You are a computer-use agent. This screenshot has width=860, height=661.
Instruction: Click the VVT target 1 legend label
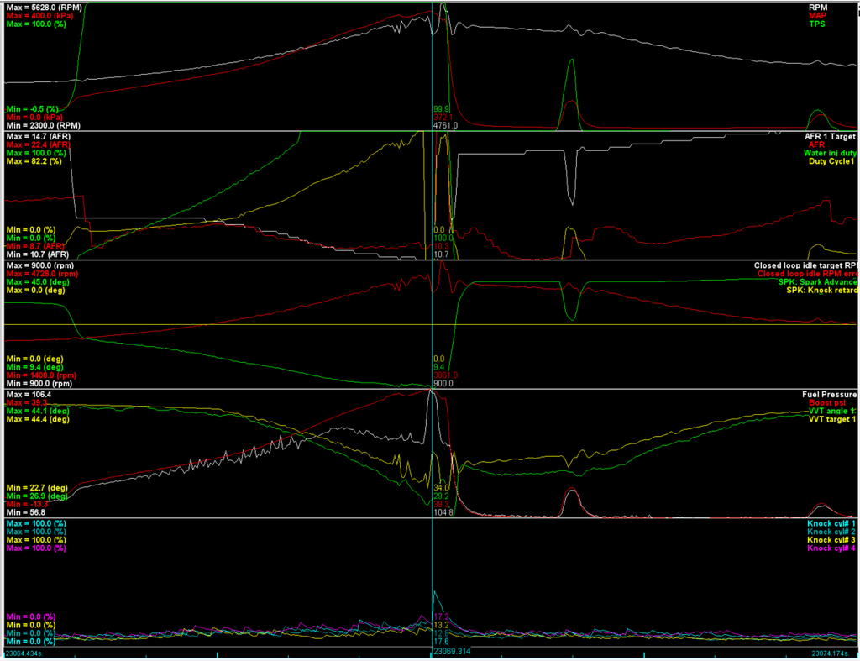[832, 419]
